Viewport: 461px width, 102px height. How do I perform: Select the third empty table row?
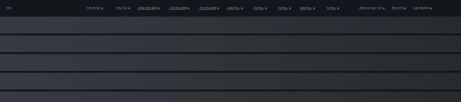coord(230,62)
